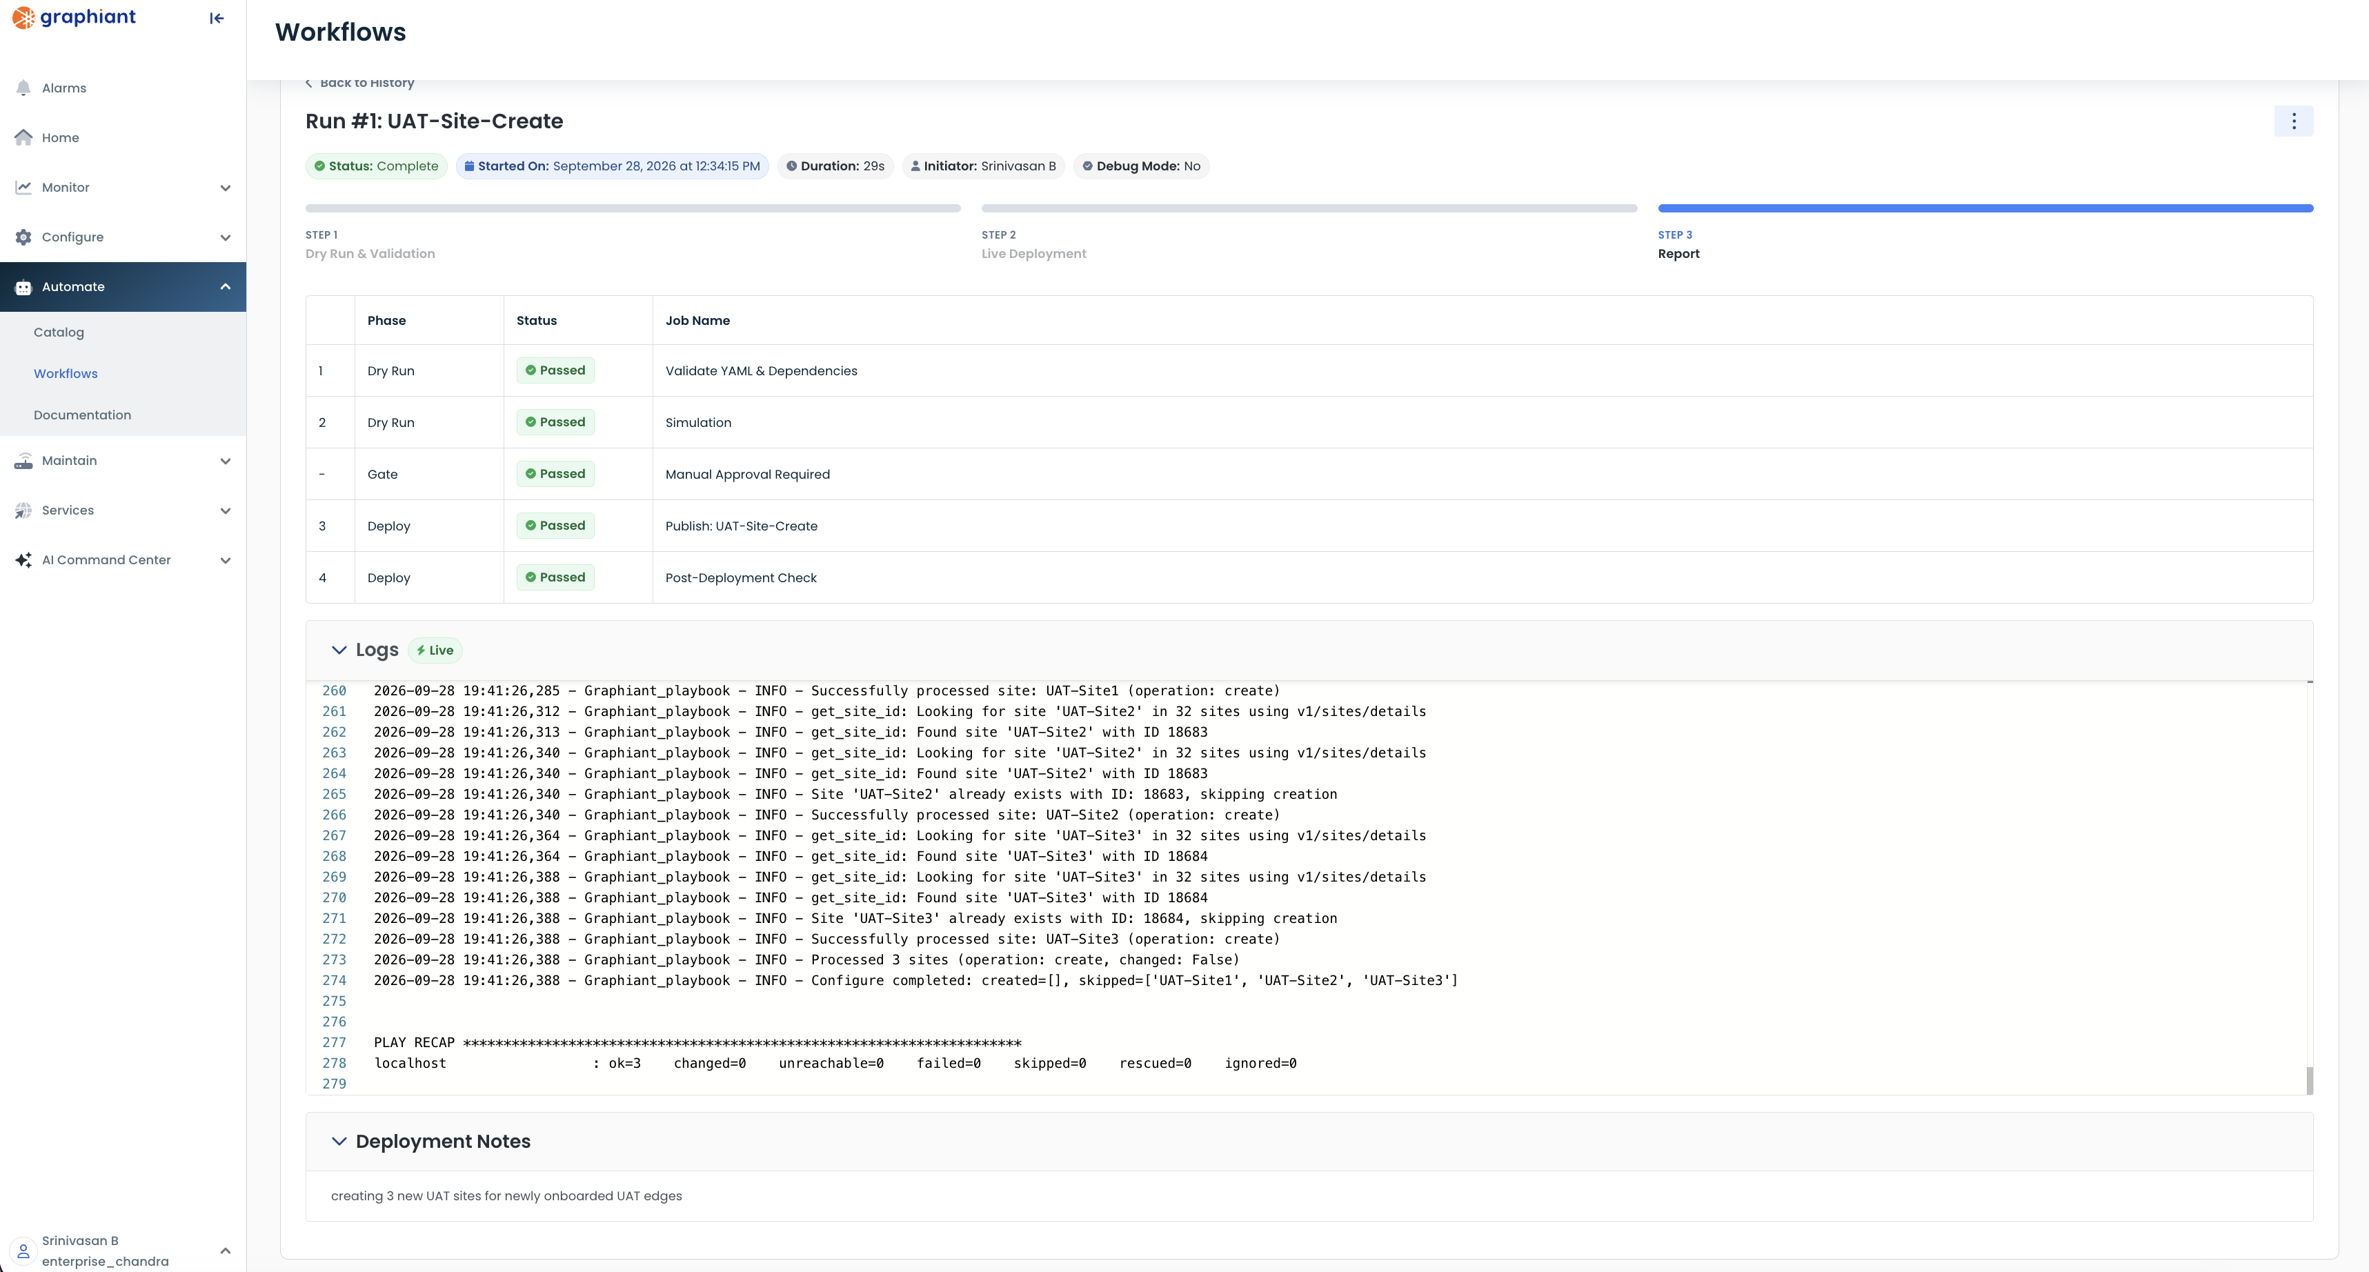Click Passed badge for Simulation row
2369x1272 pixels.
coord(555,422)
